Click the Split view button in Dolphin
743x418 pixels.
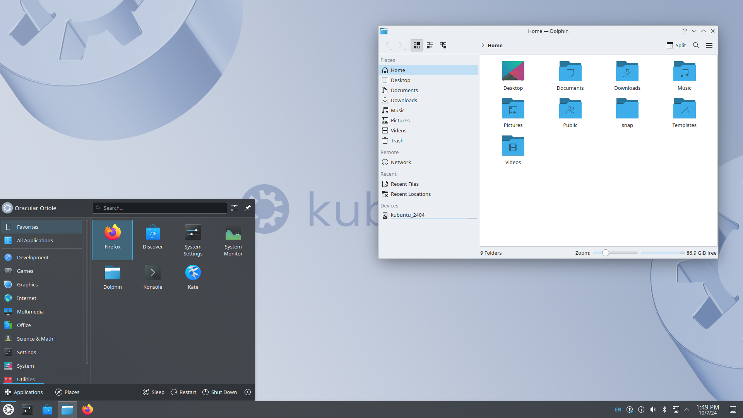pos(676,45)
